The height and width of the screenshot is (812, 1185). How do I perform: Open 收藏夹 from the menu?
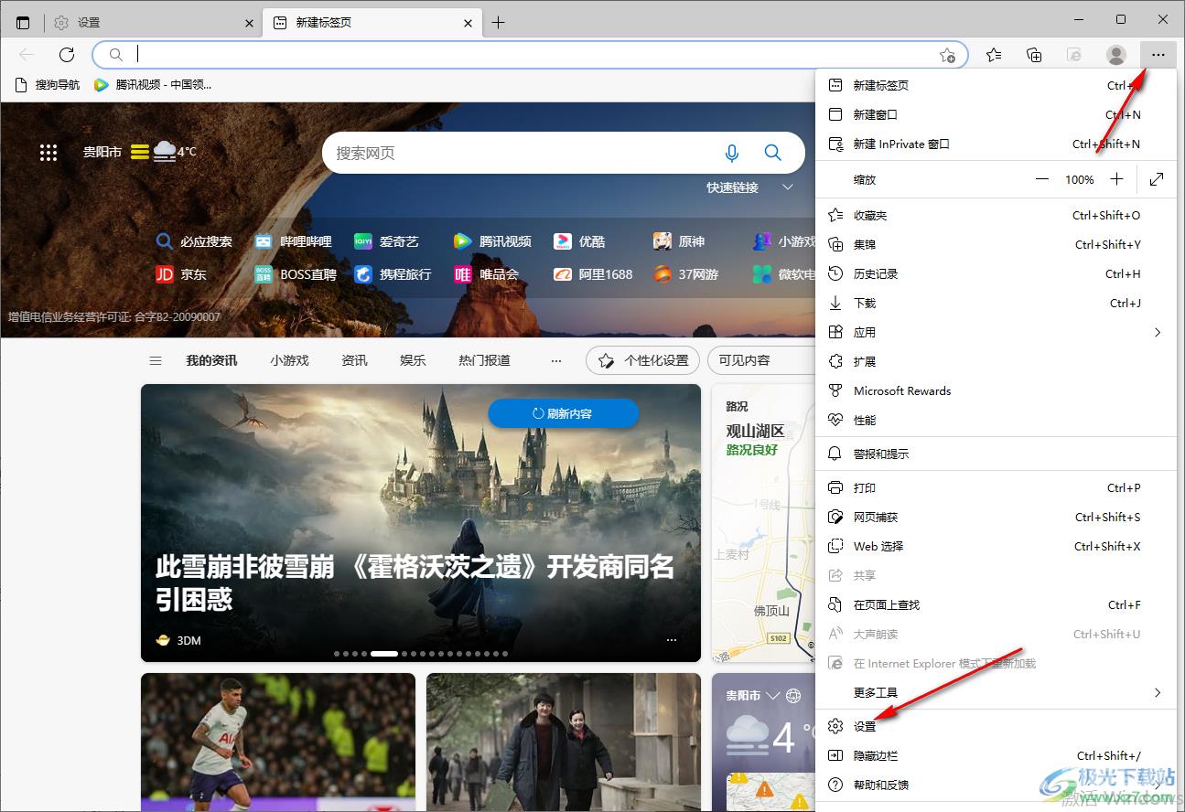(x=996, y=215)
